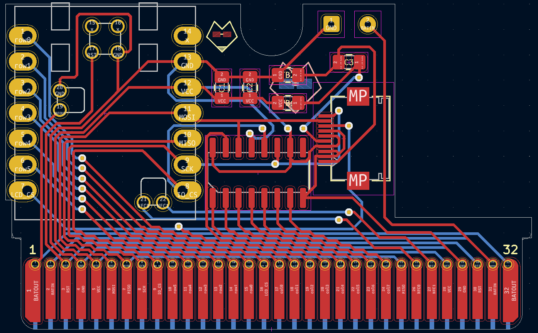
Task: Select edge connector pad 26 NFC0
Action: pyautogui.click(x=416, y=290)
